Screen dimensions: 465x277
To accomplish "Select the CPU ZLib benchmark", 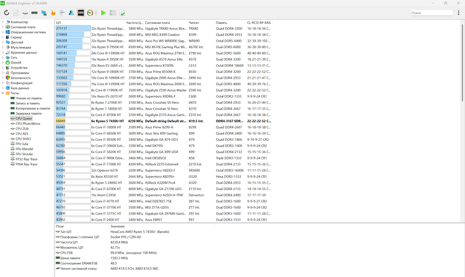I will pos(22,129).
